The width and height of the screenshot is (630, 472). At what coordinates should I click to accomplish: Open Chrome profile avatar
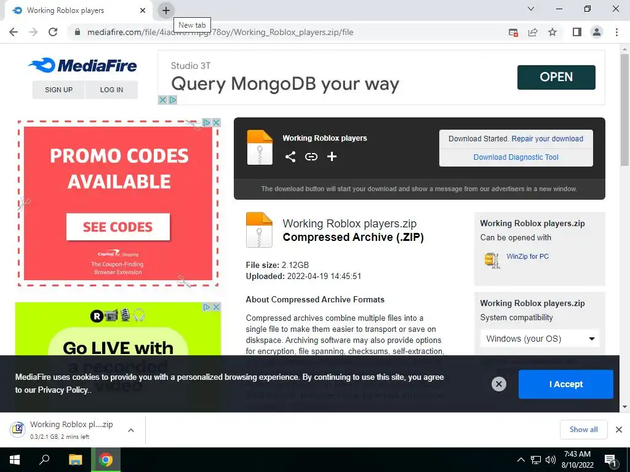click(597, 32)
